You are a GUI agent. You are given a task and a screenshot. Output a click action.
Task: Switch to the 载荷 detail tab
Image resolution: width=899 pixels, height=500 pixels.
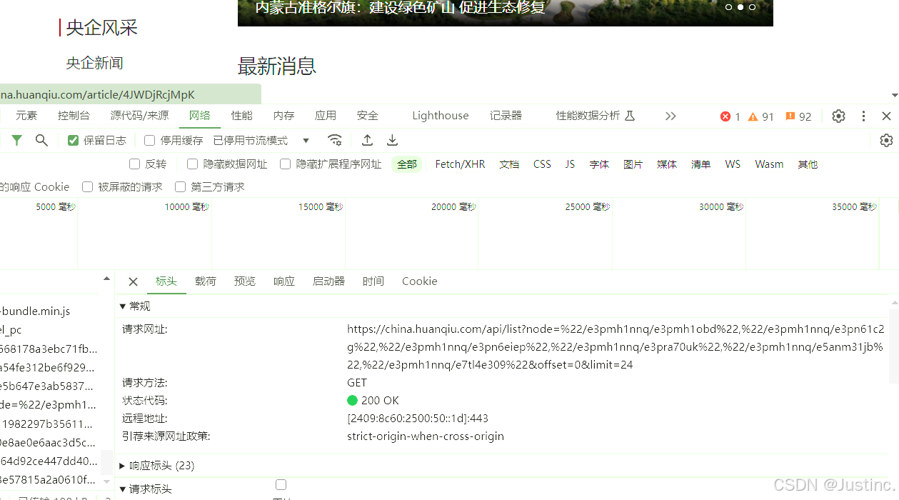(x=206, y=281)
